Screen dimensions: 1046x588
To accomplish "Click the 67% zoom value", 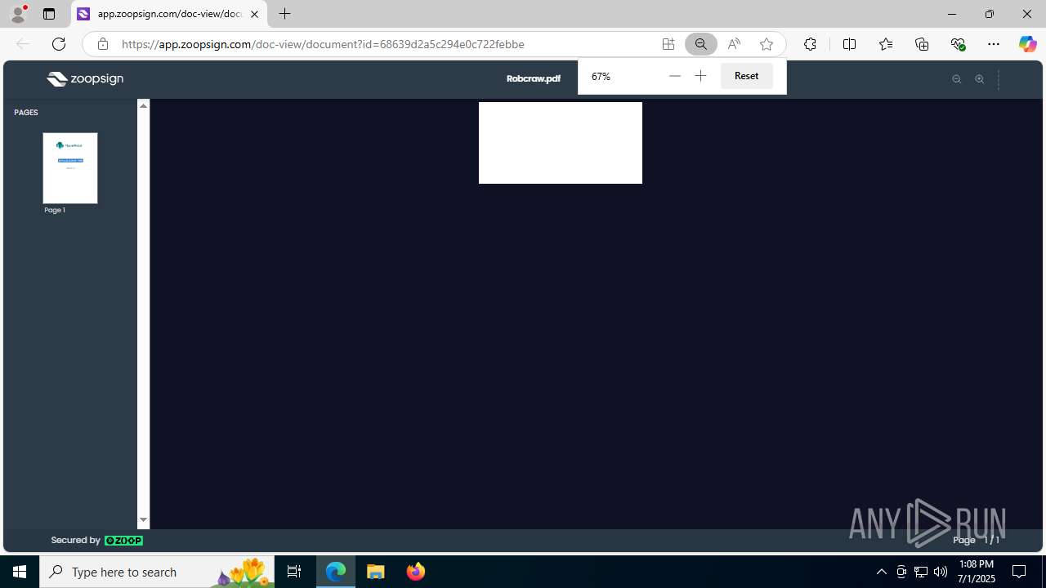I will click(601, 76).
